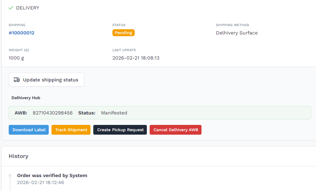
Task: Download the Delhivery shipping label
Action: pos(29,130)
